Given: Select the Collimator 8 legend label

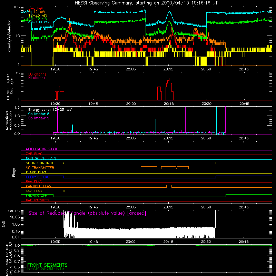Looking at the screenshot, I should click(x=39, y=114).
